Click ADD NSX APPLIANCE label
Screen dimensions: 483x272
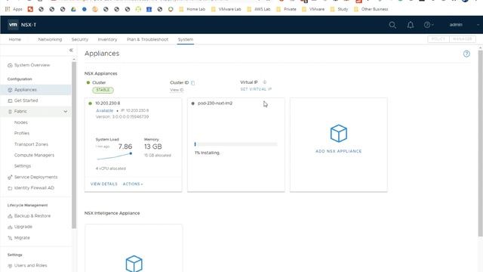339,151
